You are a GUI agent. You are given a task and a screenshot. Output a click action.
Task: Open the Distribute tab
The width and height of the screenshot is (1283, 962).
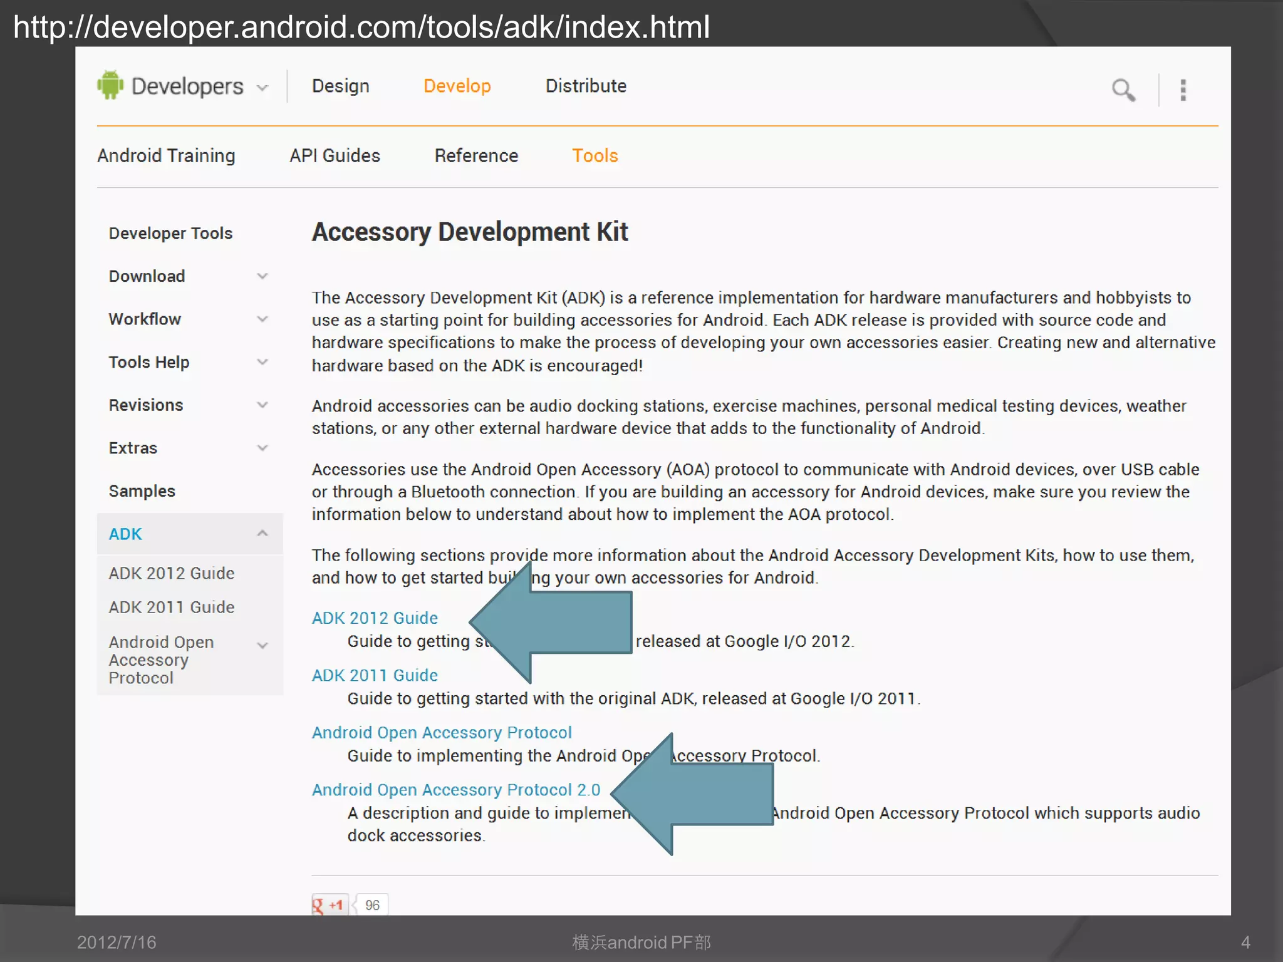click(586, 86)
